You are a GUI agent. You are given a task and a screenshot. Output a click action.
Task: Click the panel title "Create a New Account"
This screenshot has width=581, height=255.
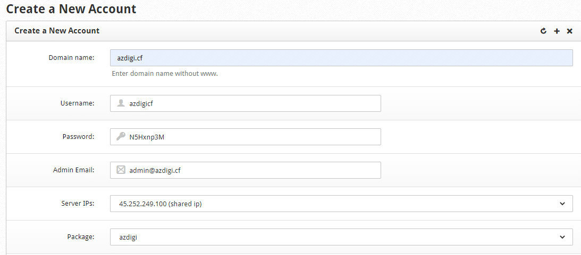[x=57, y=31]
